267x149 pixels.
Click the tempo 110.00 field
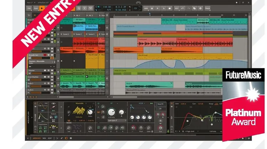coord(107,7)
